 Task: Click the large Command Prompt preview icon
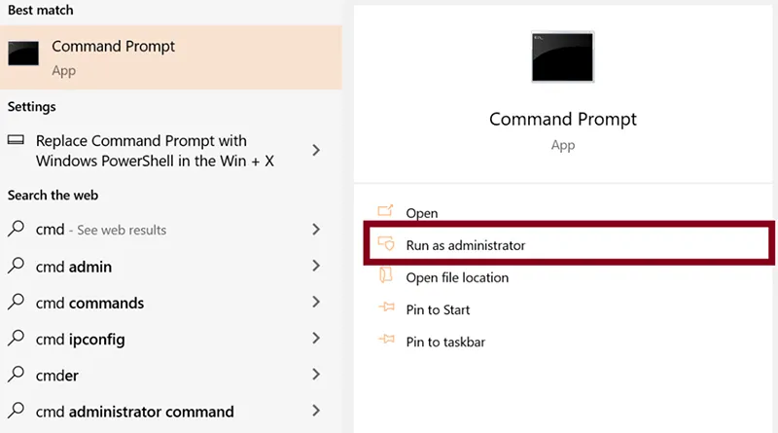point(563,55)
